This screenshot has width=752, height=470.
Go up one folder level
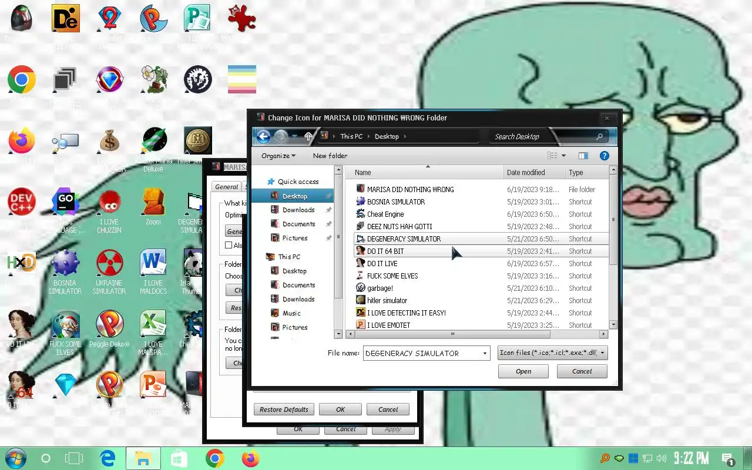308,136
